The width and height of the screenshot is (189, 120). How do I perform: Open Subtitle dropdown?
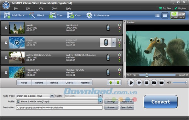pos(100,96)
